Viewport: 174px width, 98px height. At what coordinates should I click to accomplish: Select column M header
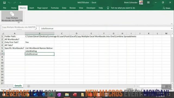click(166, 33)
